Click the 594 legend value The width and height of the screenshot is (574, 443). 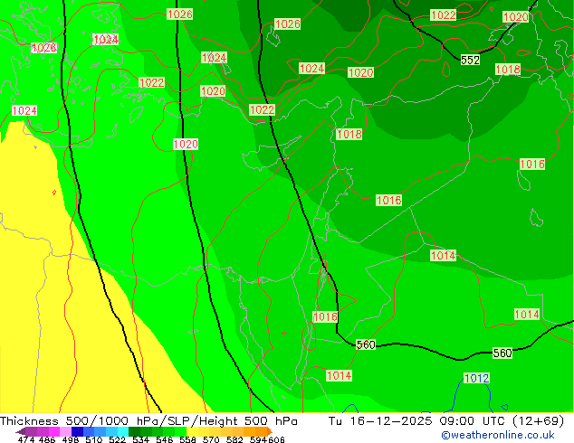click(x=258, y=439)
